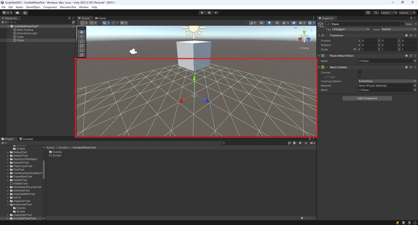Image resolution: width=418 pixels, height=225 pixels.
Task: Collapse the Transform component header
Action: [319, 35]
